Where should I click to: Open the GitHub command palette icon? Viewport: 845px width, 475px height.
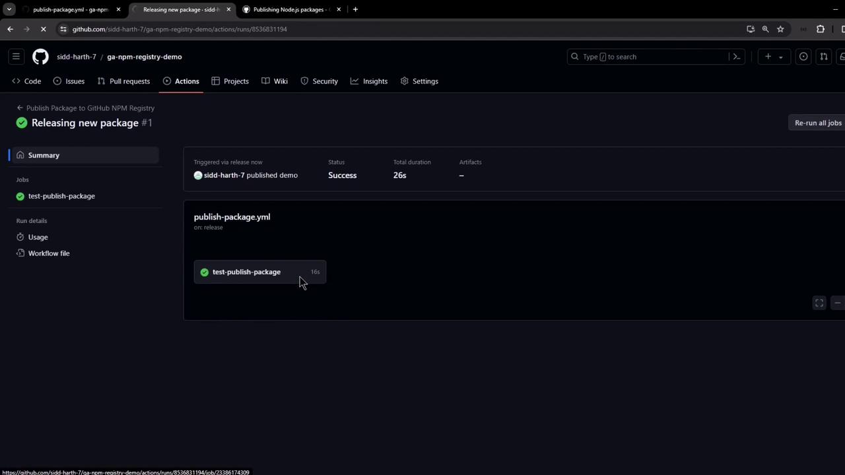737,57
